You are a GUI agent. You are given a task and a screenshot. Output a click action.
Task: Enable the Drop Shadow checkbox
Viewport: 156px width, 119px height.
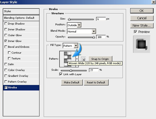(6, 24)
